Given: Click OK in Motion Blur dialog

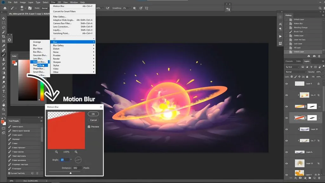Looking at the screenshot, I should point(93,114).
